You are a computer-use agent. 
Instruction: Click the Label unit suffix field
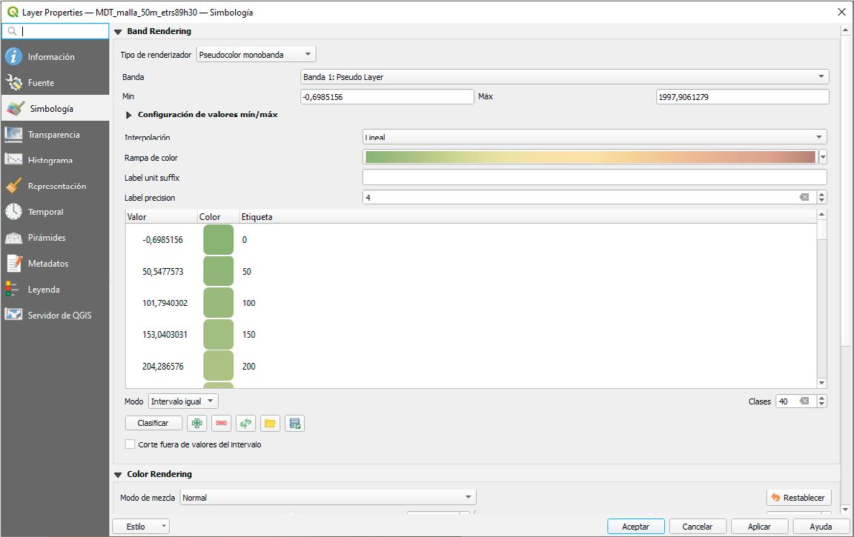coord(595,177)
